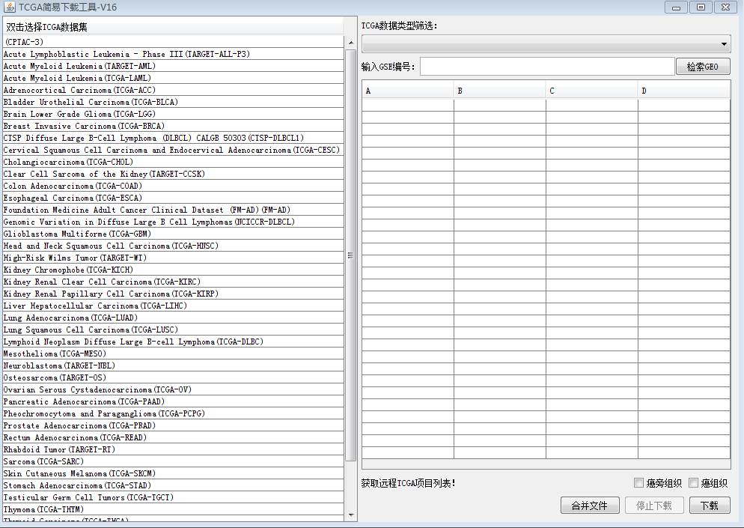
Task: Select Rhabdoid Tumor (TARGET-RT)
Action: click(173, 449)
